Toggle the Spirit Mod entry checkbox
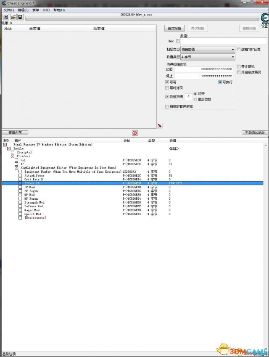The width and height of the screenshot is (269, 357). point(20,214)
